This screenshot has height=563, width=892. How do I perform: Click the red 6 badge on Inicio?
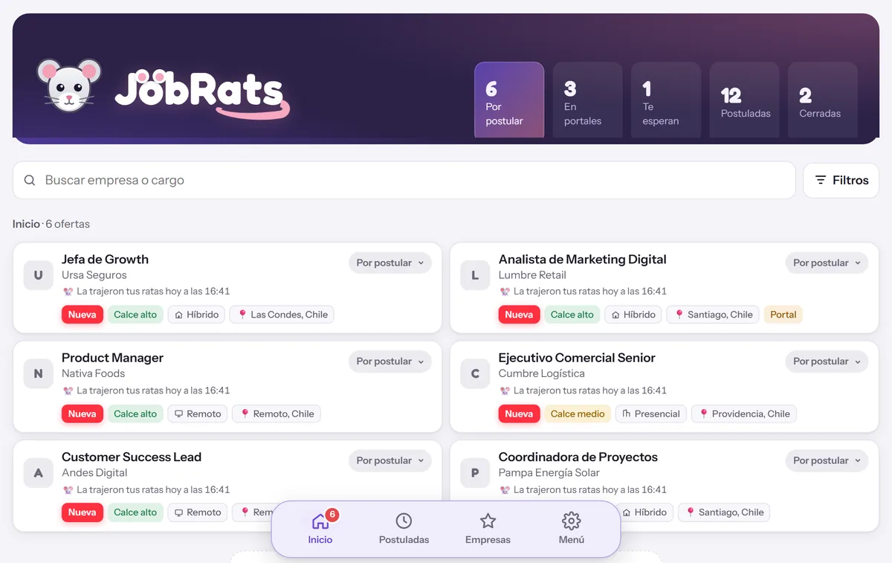click(x=332, y=514)
